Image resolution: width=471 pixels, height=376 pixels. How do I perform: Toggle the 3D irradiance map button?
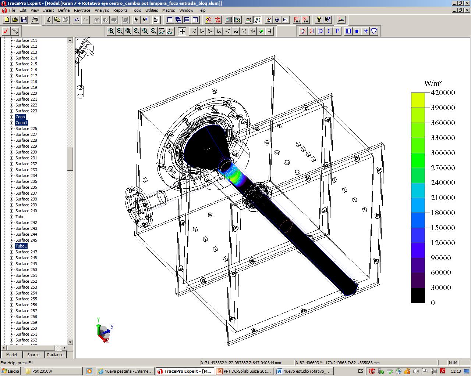[257, 20]
